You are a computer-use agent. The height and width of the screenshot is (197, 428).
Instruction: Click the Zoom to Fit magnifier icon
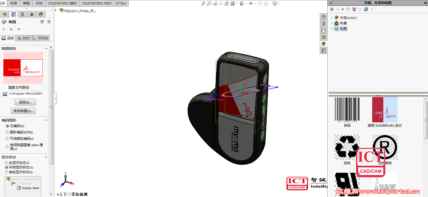(x=203, y=4)
